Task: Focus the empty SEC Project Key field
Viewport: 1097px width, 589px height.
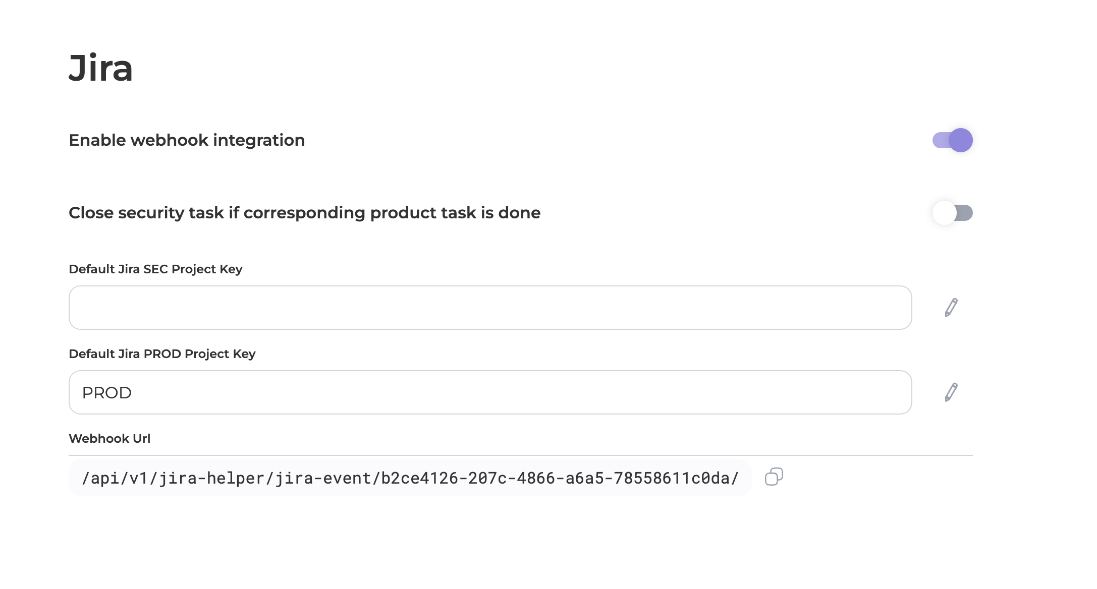Action: pyautogui.click(x=490, y=308)
